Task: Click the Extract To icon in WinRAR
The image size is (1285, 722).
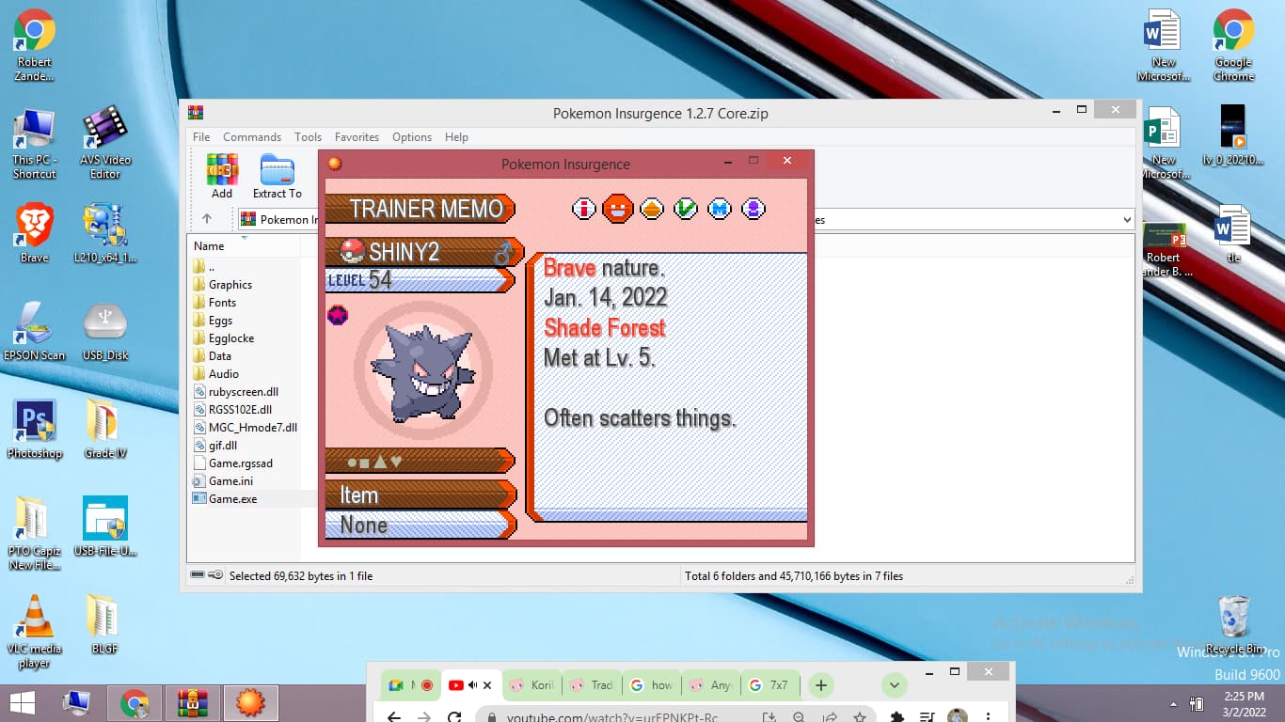Action: 277,177
